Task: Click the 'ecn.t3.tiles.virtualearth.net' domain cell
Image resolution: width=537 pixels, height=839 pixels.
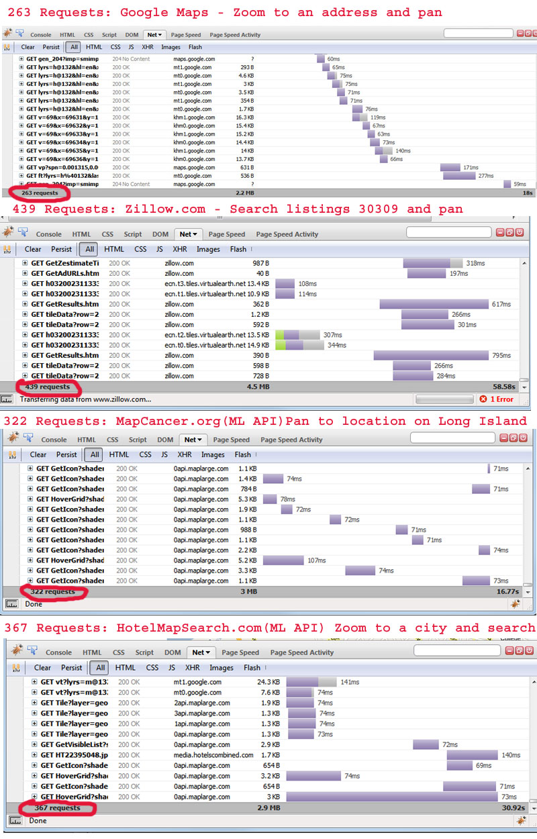Action: [205, 284]
